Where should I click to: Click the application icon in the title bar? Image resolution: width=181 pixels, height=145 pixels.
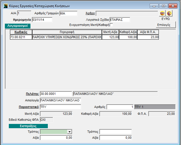(x=5, y=6)
